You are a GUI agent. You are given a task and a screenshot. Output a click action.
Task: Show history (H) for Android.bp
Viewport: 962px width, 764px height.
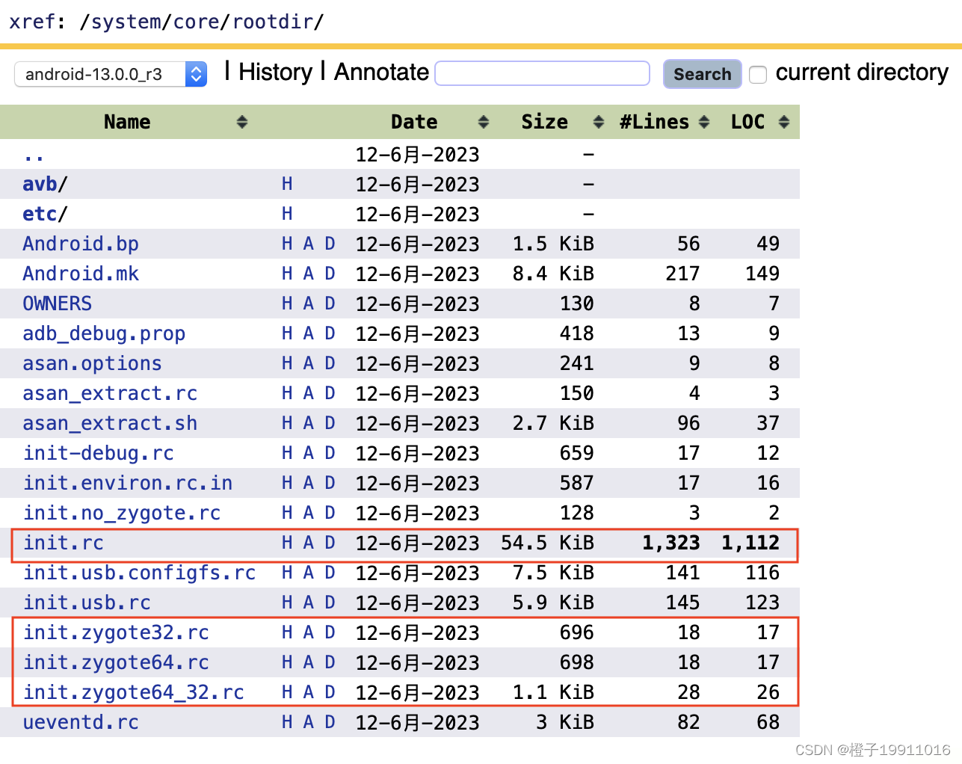[287, 244]
